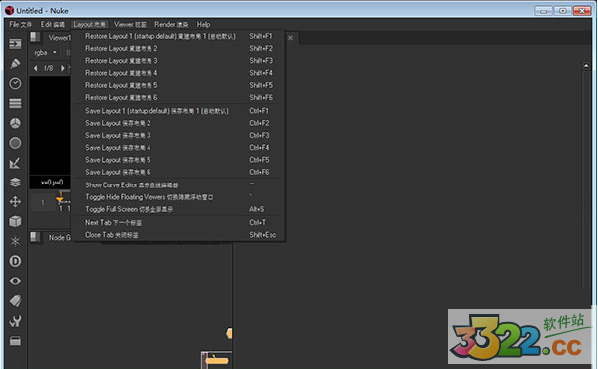598x369 pixels.
Task: Choose Restore Layout 3
Action: click(178, 60)
